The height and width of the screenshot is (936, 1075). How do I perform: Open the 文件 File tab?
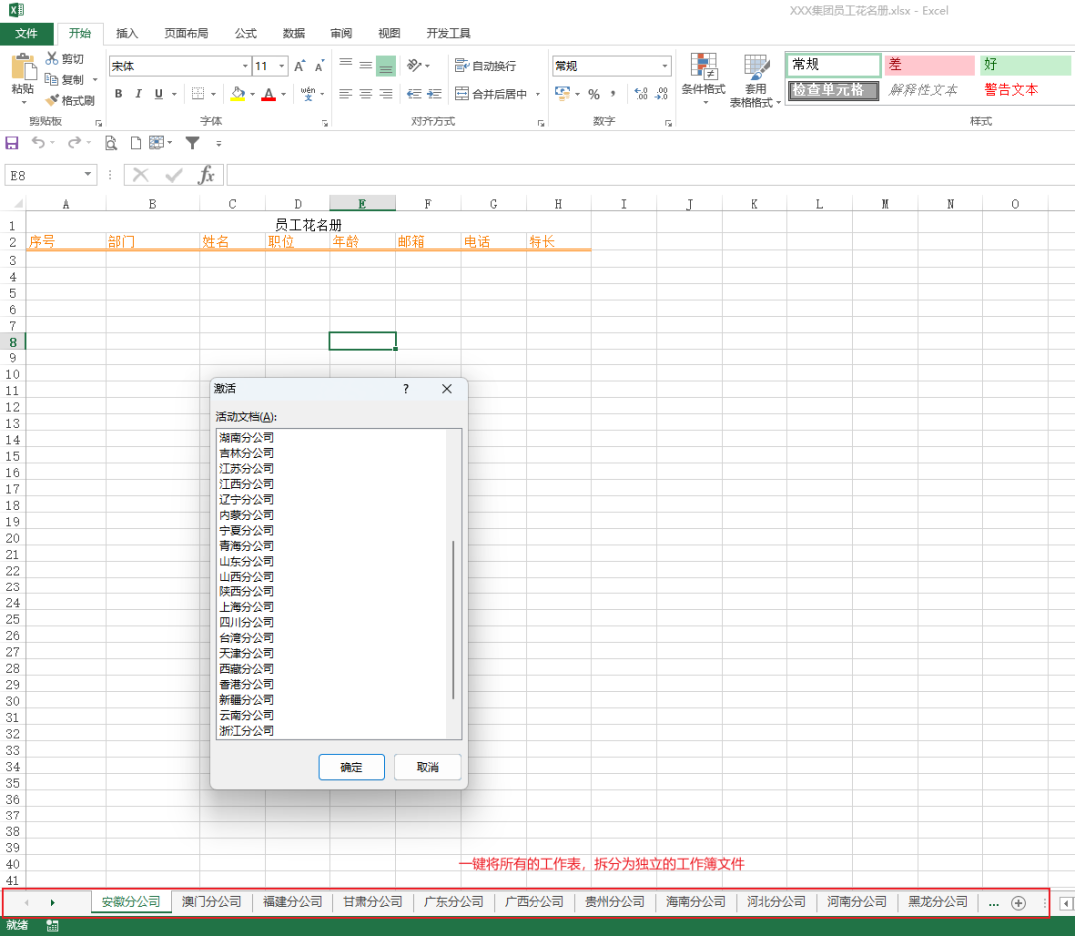pos(26,33)
